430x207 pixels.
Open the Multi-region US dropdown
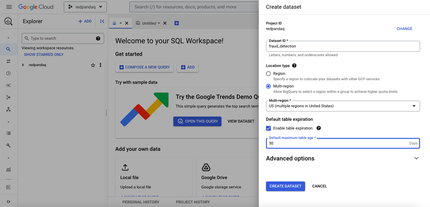(x=343, y=106)
